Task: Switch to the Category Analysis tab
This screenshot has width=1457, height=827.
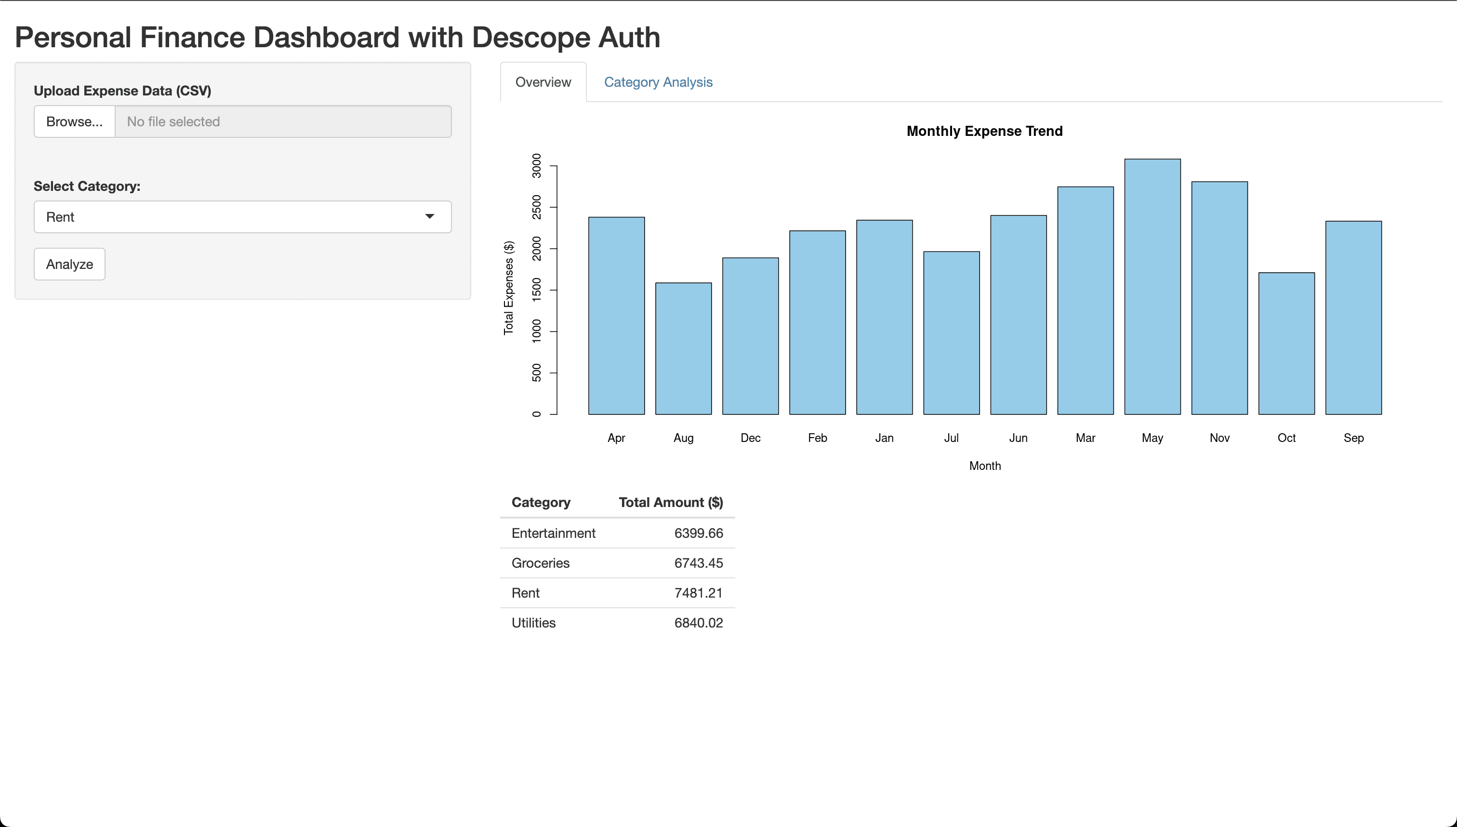Action: (x=658, y=82)
